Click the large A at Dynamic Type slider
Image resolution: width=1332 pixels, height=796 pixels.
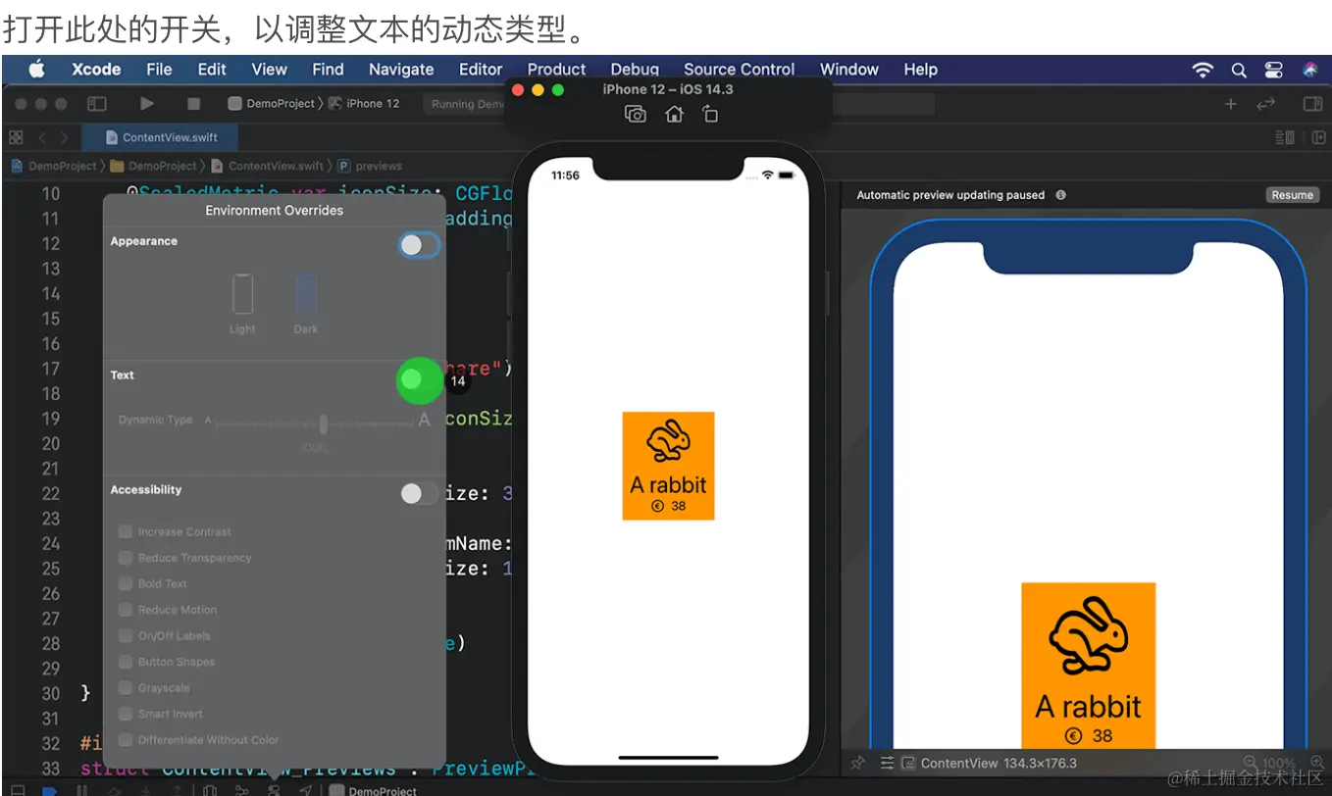click(x=425, y=420)
